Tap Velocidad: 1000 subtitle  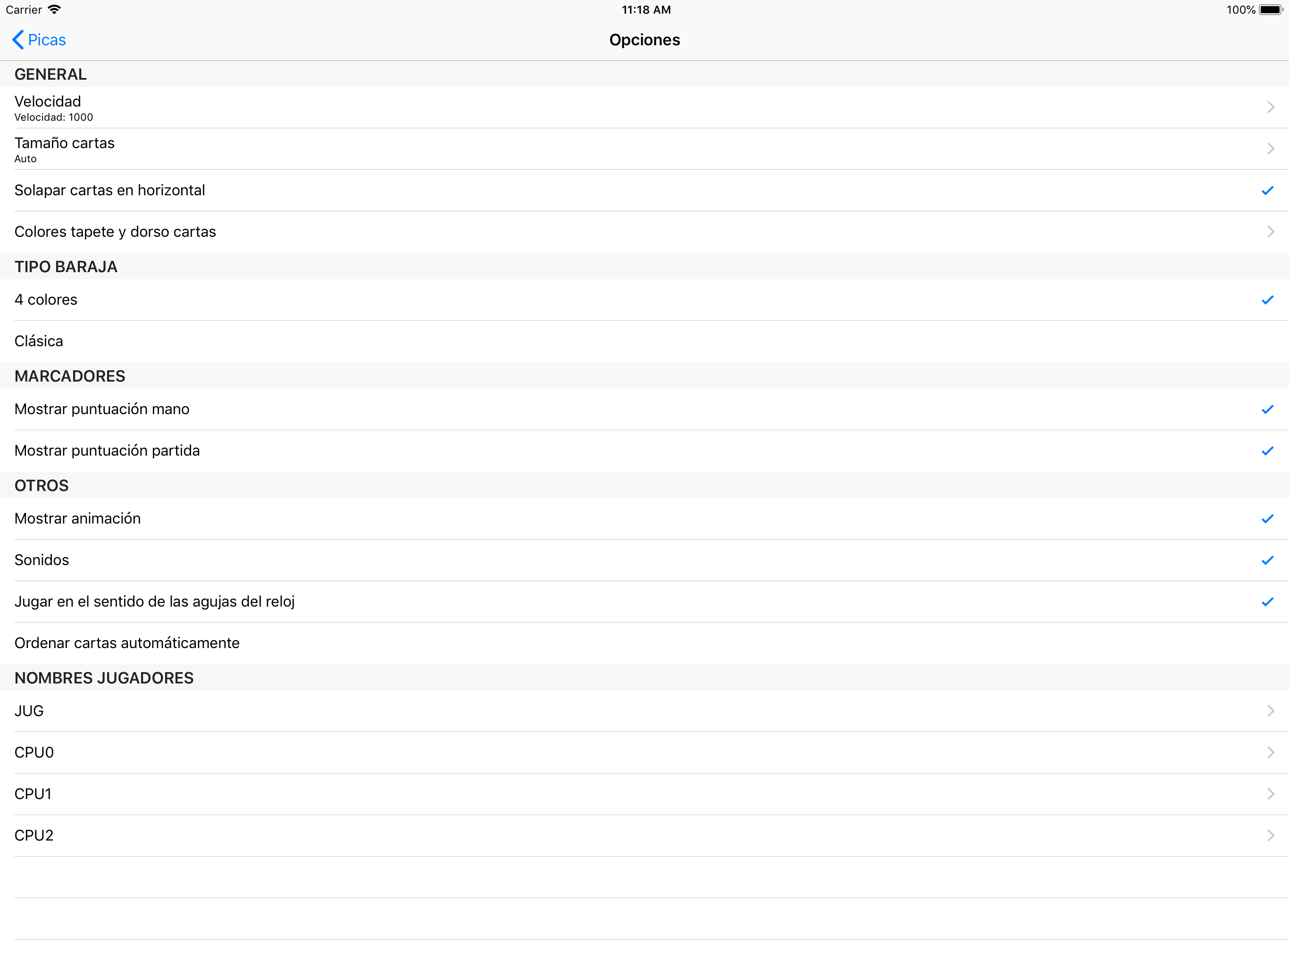(x=54, y=117)
